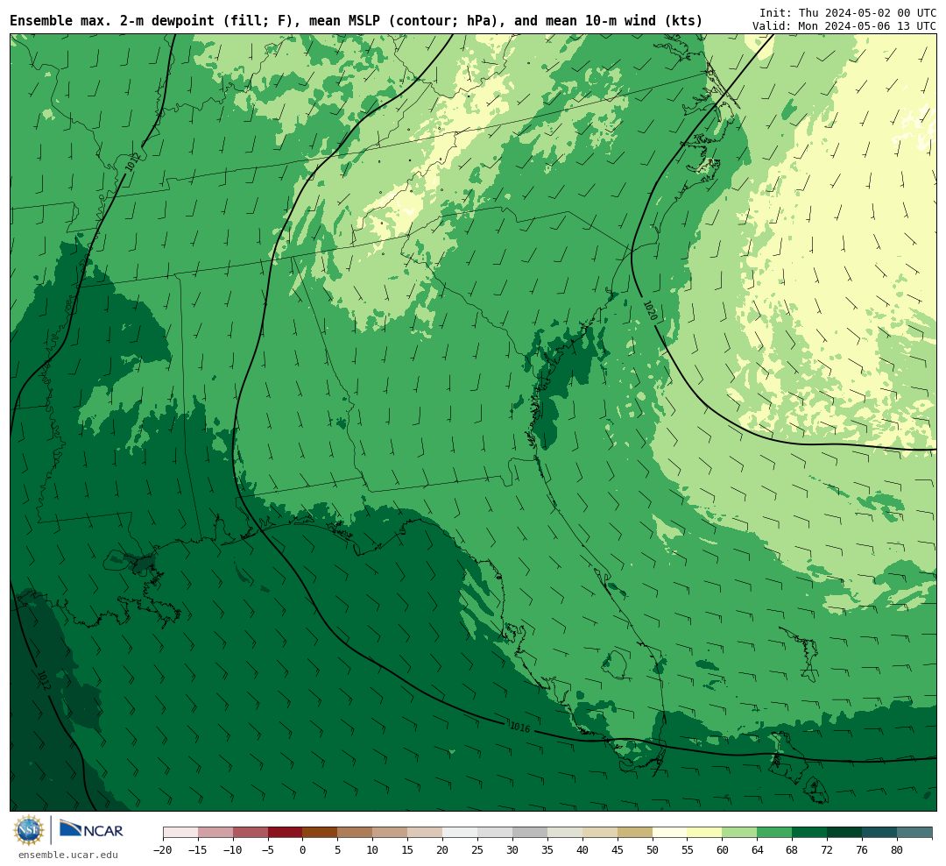Image resolution: width=946 pixels, height=866 pixels.
Task: Click the dark green swatch between 68 and 72
Action: tap(809, 833)
